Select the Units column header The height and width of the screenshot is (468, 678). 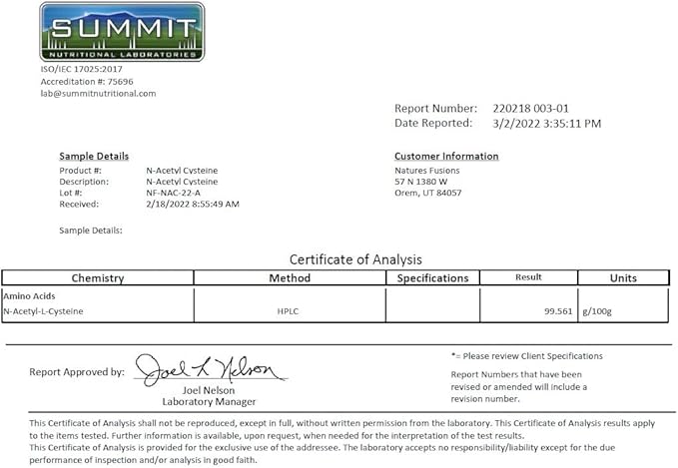pos(623,277)
